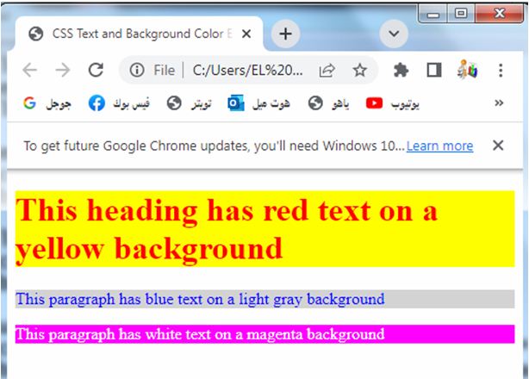Open the Google bookmark (جوجل)
Image resolution: width=529 pixels, height=379 pixels.
pos(47,103)
